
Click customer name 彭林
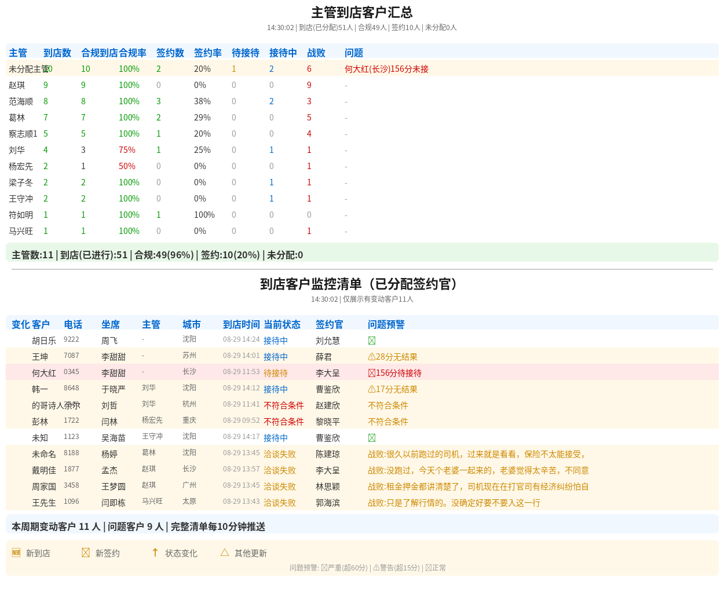coord(40,422)
